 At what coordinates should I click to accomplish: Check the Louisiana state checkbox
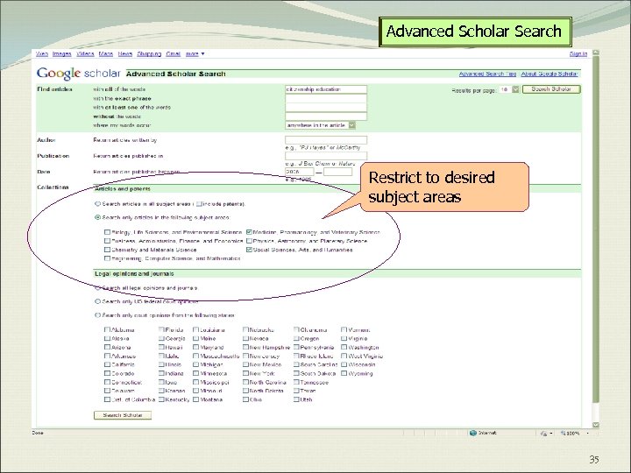tap(195, 330)
